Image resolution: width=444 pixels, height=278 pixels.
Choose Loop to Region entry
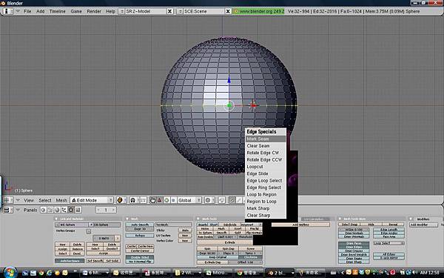266,194
